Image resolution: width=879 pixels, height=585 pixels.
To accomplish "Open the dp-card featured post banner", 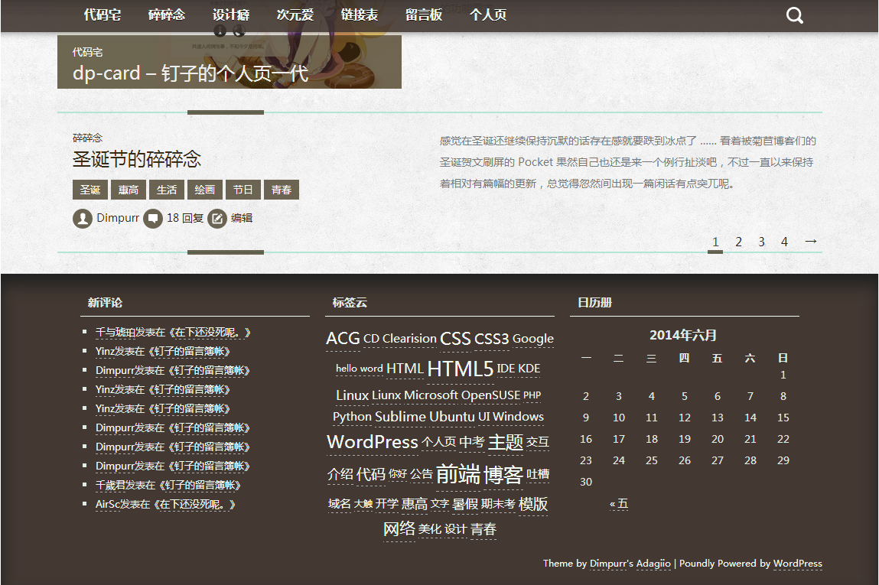I will pos(230,65).
